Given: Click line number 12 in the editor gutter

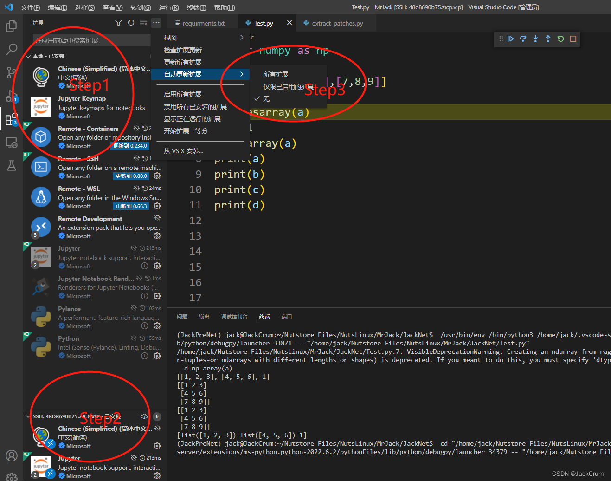Looking at the screenshot, I should coord(195,221).
